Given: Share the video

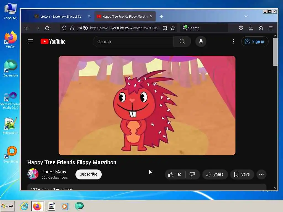Looking at the screenshot, I should tap(215, 174).
